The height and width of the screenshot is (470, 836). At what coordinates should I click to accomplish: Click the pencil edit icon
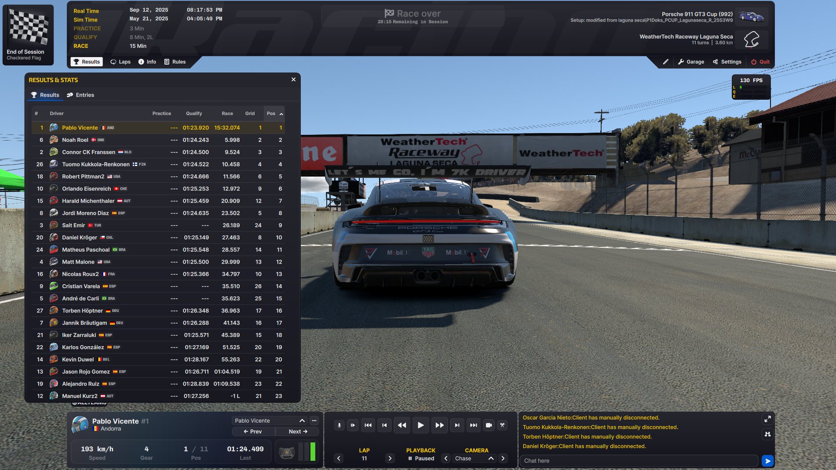pyautogui.click(x=666, y=62)
